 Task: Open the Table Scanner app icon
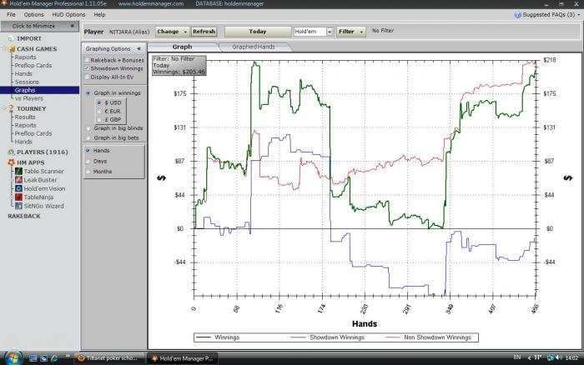click(18, 171)
